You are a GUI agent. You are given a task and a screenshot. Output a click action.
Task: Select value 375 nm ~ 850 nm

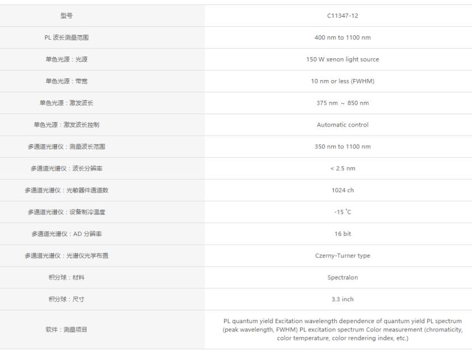(343, 103)
